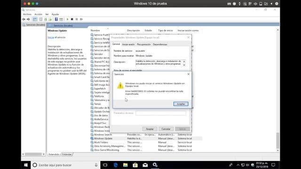Close the Servicios error dialog with X
The height and width of the screenshot is (169, 301).
pos(188,74)
